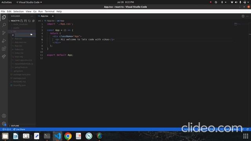Open Activities overview

[x=7, y=2]
